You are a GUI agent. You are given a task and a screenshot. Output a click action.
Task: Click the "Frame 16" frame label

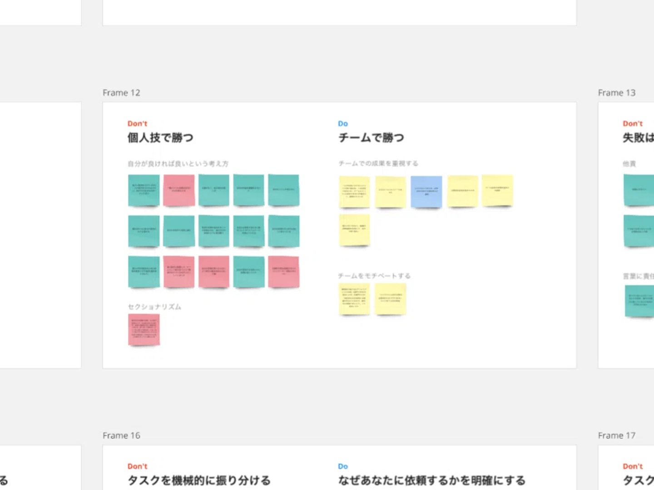pos(121,436)
